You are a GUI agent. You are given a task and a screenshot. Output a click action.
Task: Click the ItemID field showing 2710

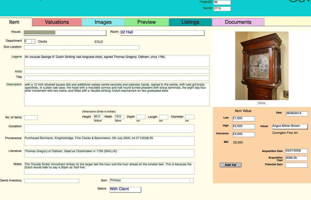click(x=221, y=8)
